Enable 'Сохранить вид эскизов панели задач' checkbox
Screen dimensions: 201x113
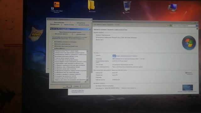point(53,78)
